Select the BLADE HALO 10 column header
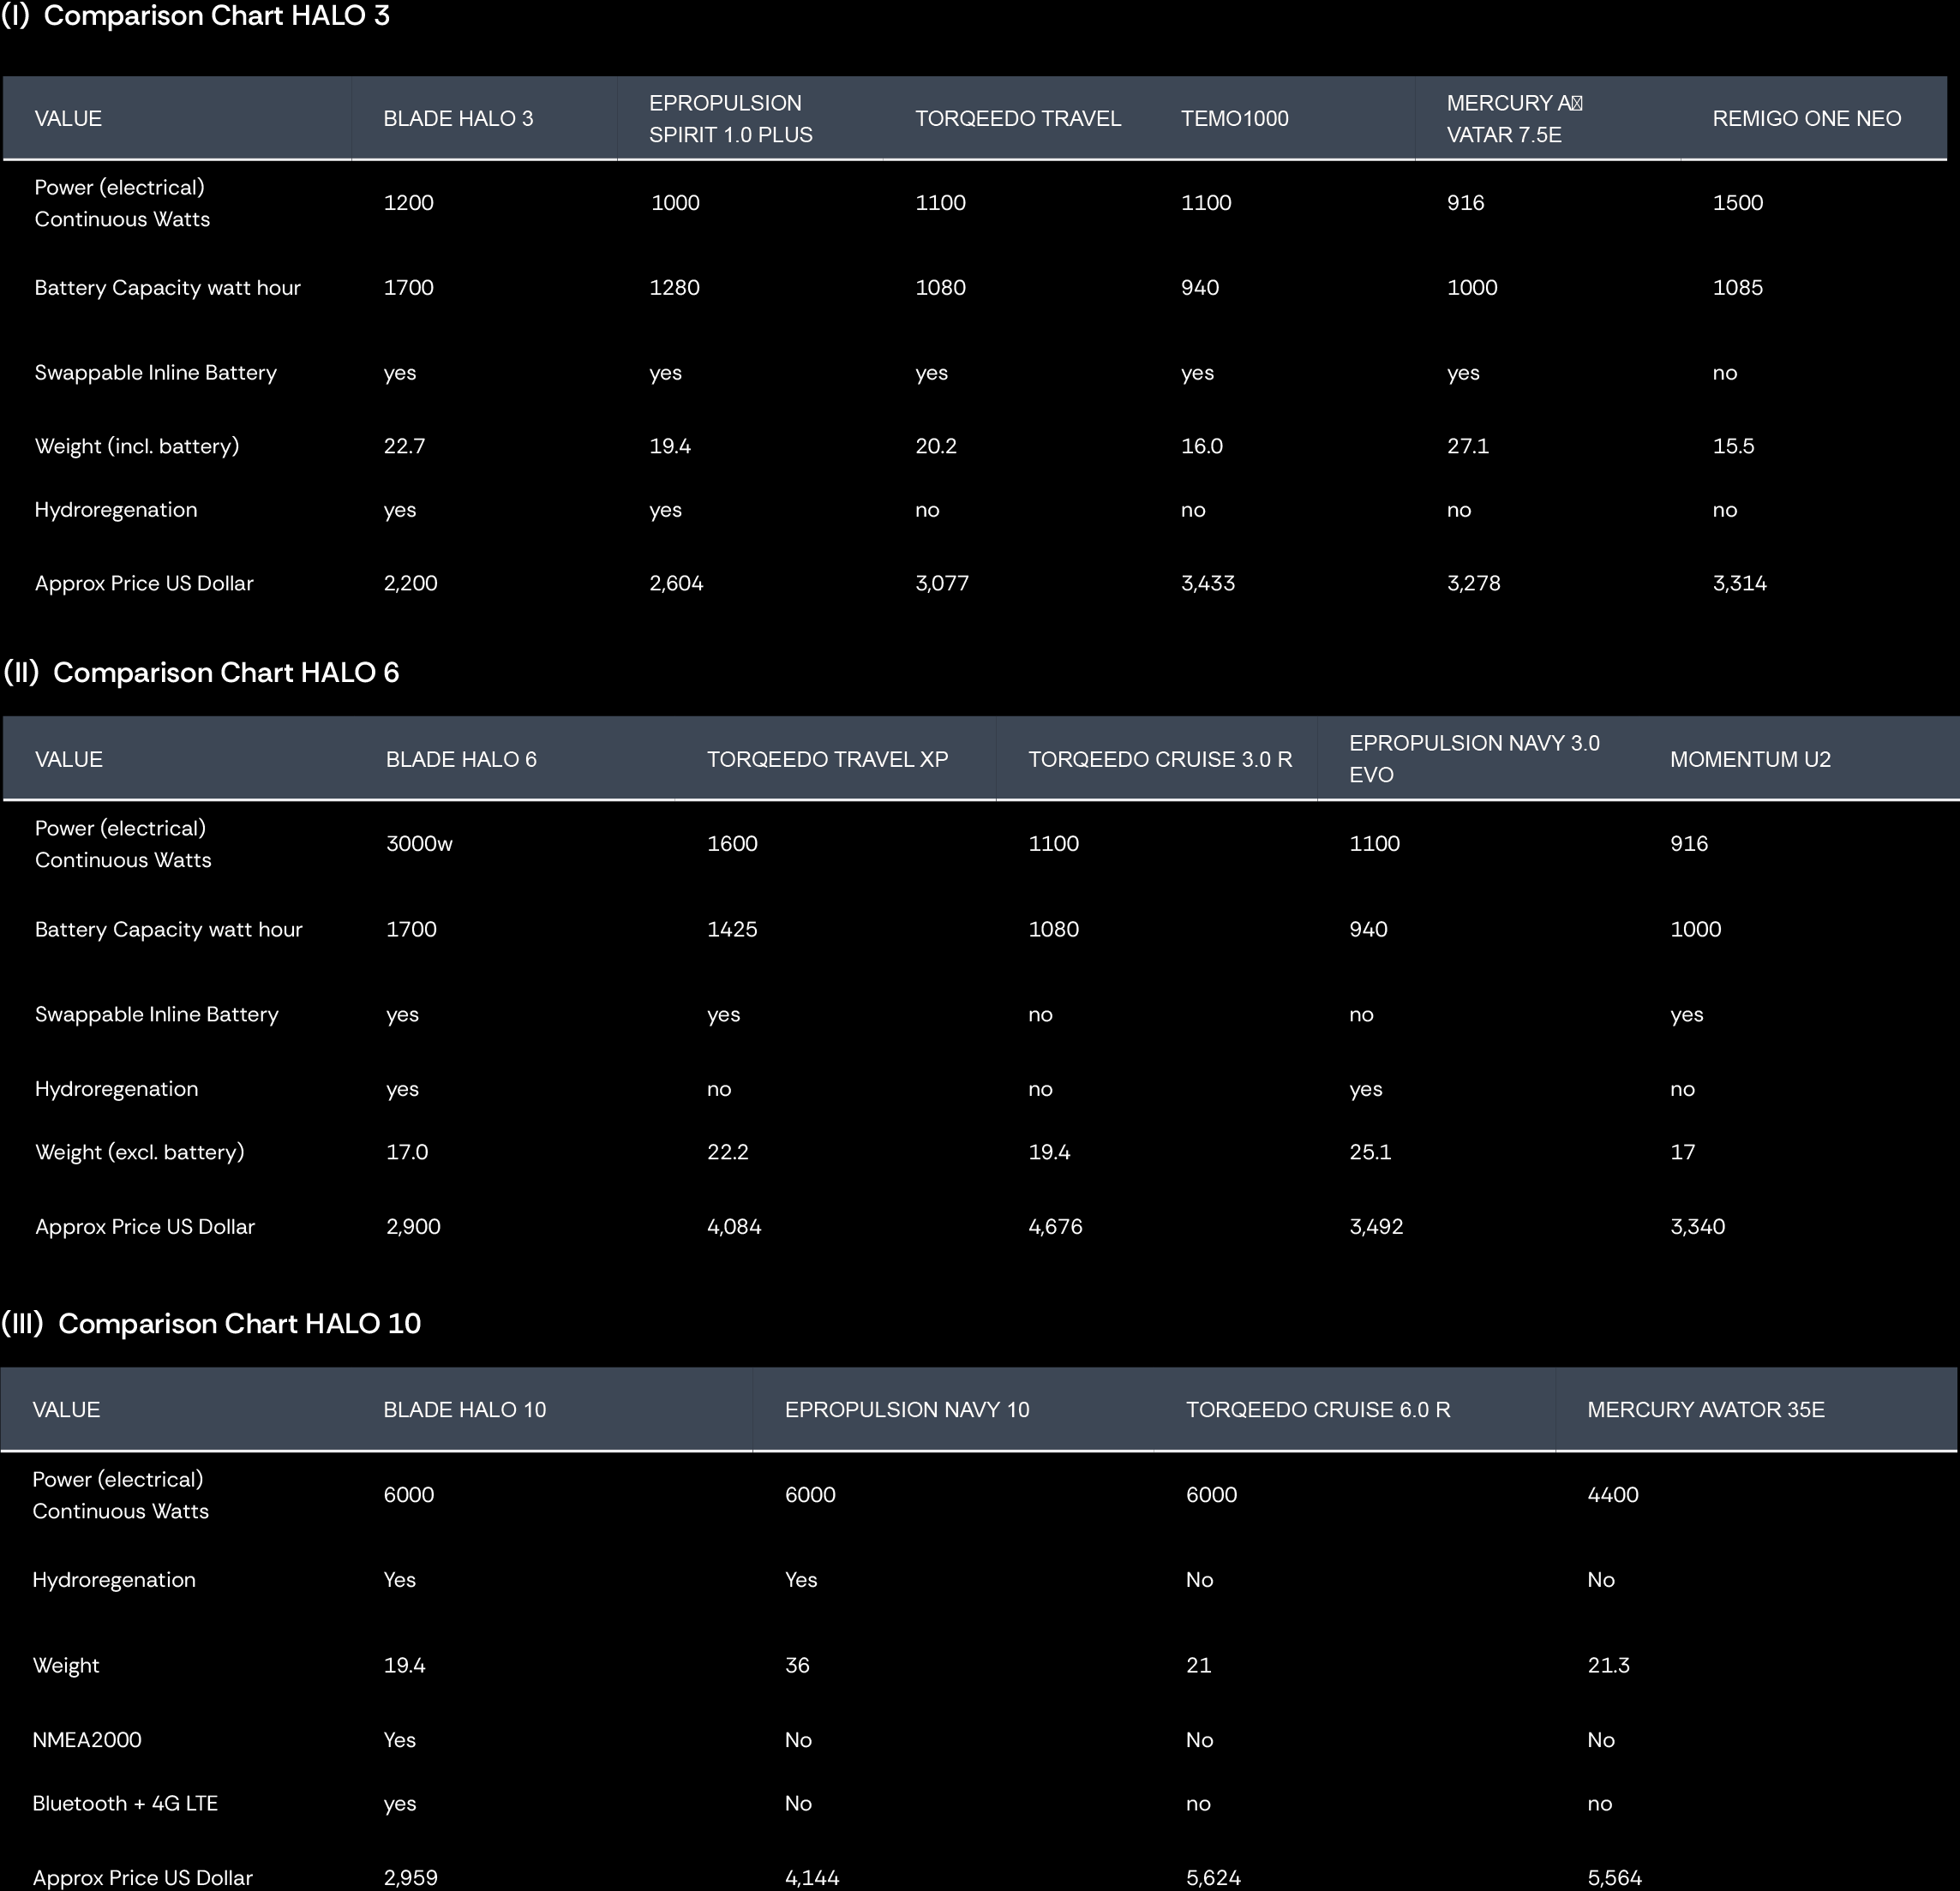1960x1891 pixels. [x=464, y=1409]
